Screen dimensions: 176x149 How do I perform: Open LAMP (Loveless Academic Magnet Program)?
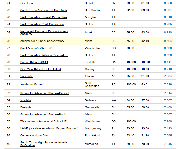[x=49, y=128]
